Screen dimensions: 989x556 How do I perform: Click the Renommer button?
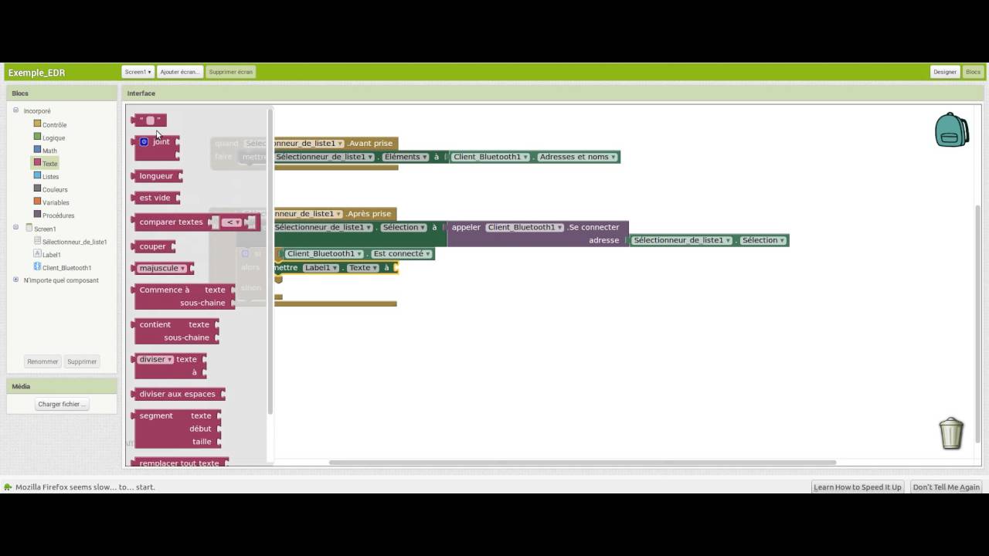42,361
